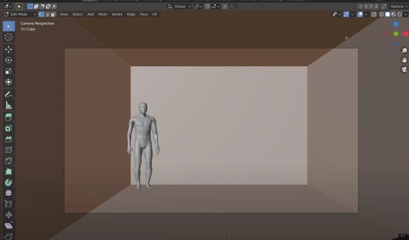Select the Scale tool
Image resolution: width=409 pixels, height=240 pixels.
9,71
